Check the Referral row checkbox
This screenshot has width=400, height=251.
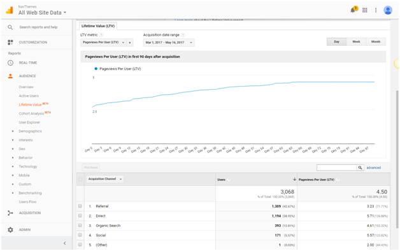click(x=80, y=206)
